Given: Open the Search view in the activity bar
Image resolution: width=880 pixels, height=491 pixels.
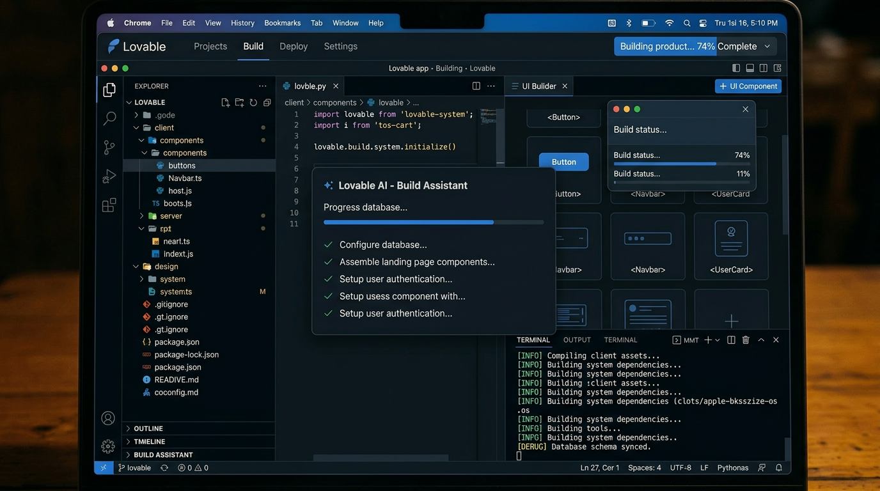Looking at the screenshot, I should pos(109,118).
